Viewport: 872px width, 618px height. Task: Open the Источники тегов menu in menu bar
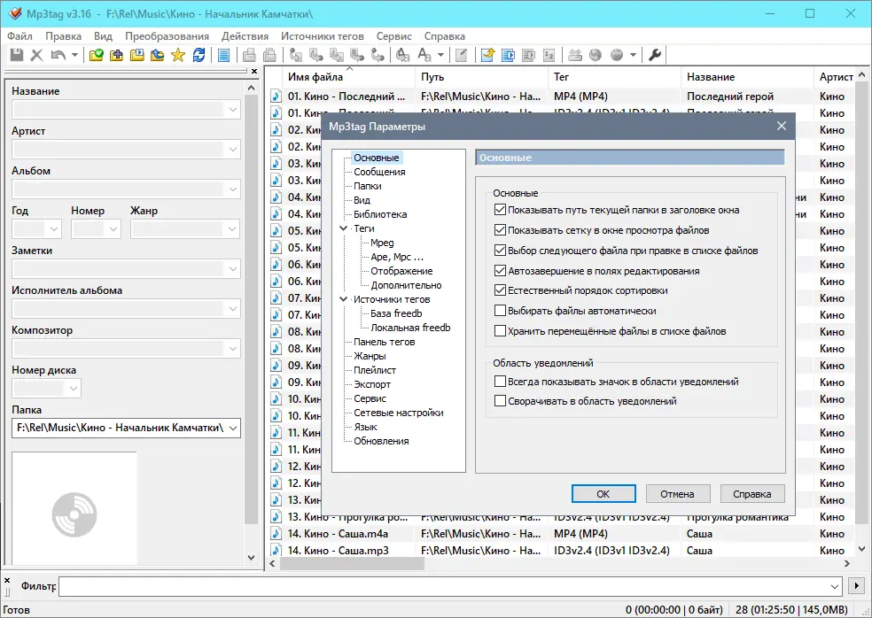point(322,36)
